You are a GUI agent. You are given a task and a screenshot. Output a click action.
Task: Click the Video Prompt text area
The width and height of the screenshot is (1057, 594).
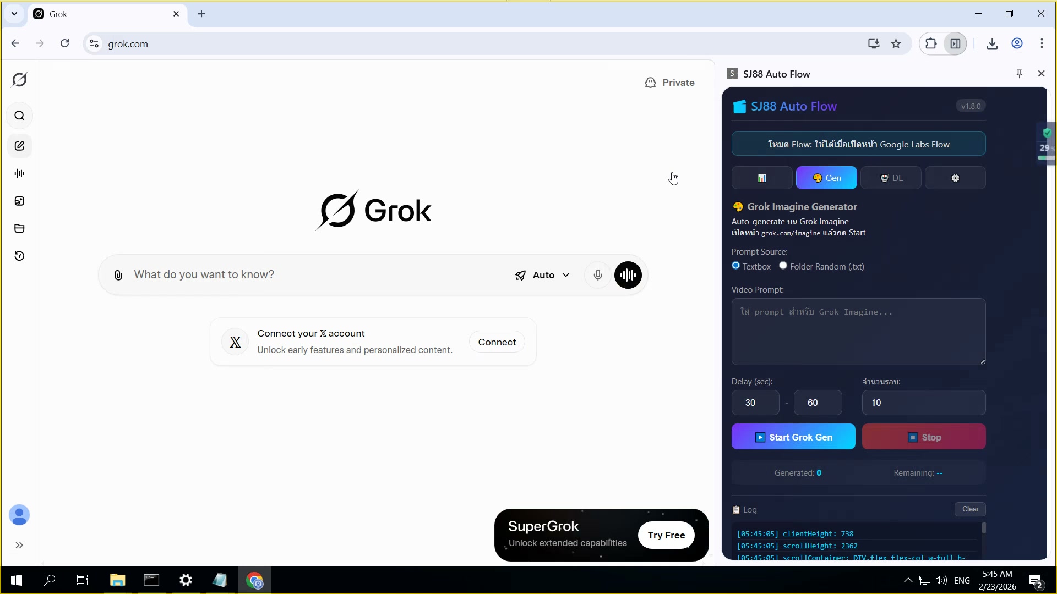tap(858, 332)
